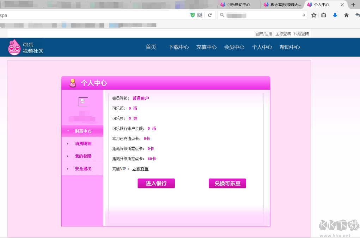Switch to the 聊天室|视频聊天 browser tab

click(283, 5)
